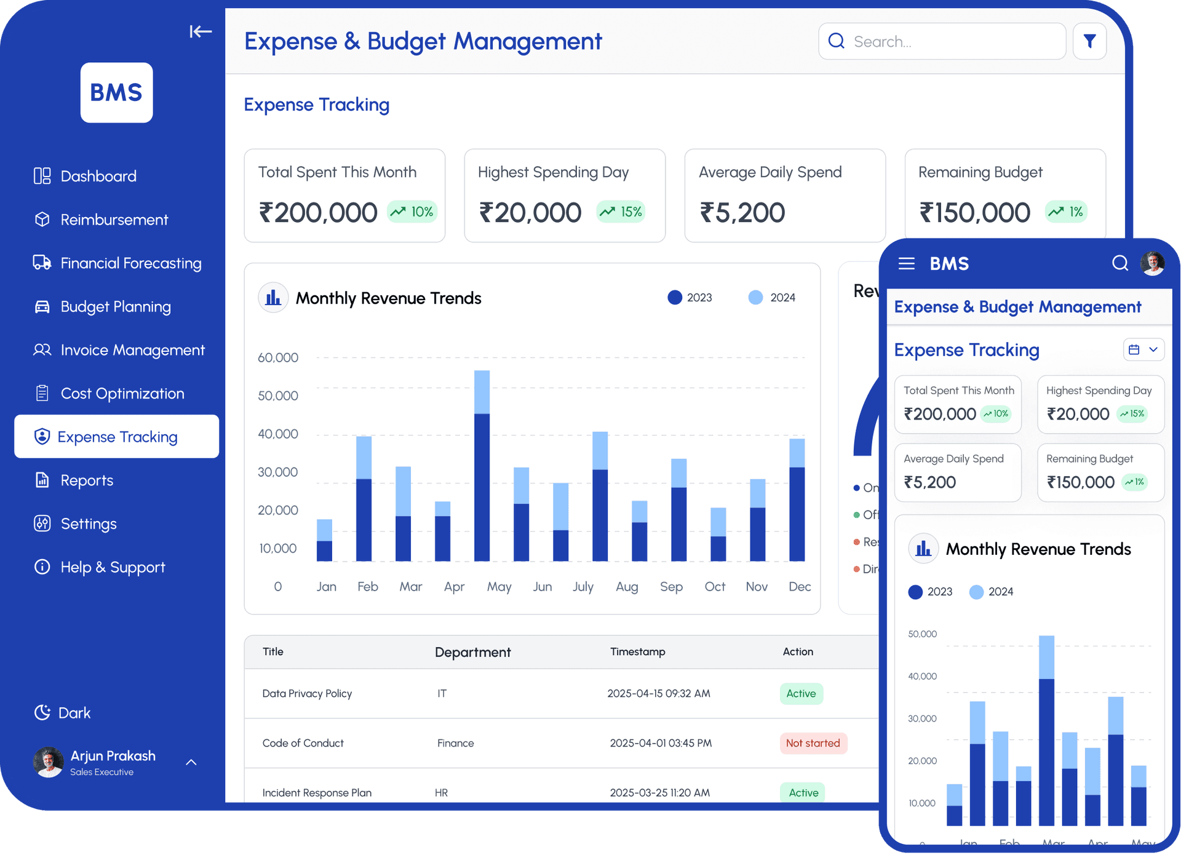Click the Active status badge for Data Privacy Policy

pyautogui.click(x=801, y=693)
